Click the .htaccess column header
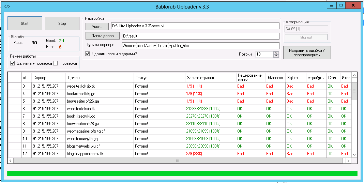Image resolution: width=364 pixels, height=183 pixels. tap(275, 78)
